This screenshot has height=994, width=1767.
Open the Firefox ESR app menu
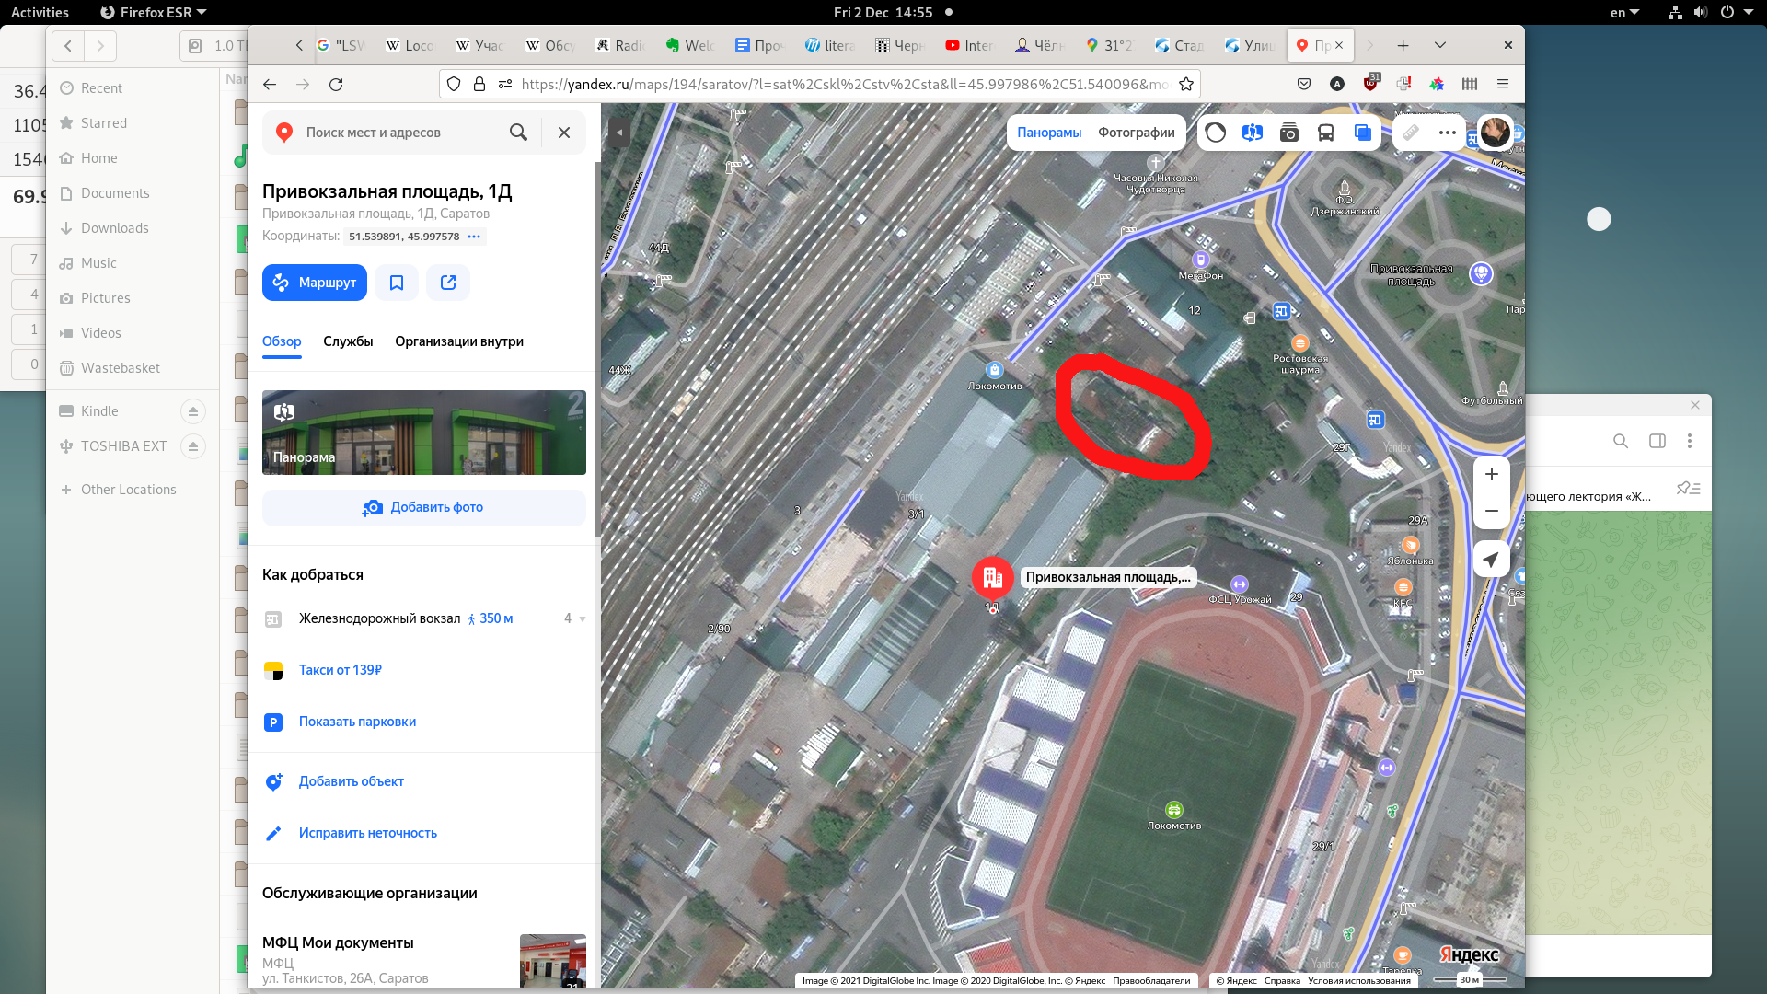tap(153, 12)
